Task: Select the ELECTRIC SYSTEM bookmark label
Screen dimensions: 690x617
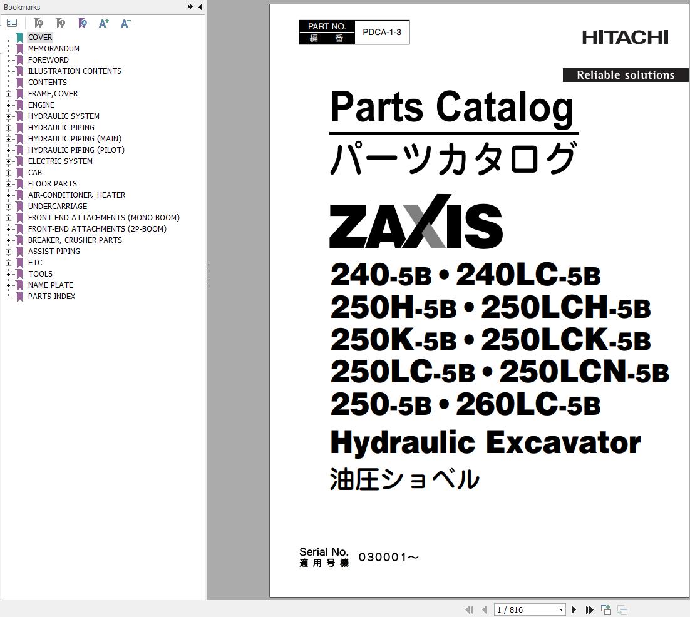Action: 60,161
